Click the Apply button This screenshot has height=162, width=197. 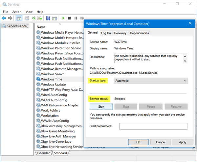tap(183, 142)
